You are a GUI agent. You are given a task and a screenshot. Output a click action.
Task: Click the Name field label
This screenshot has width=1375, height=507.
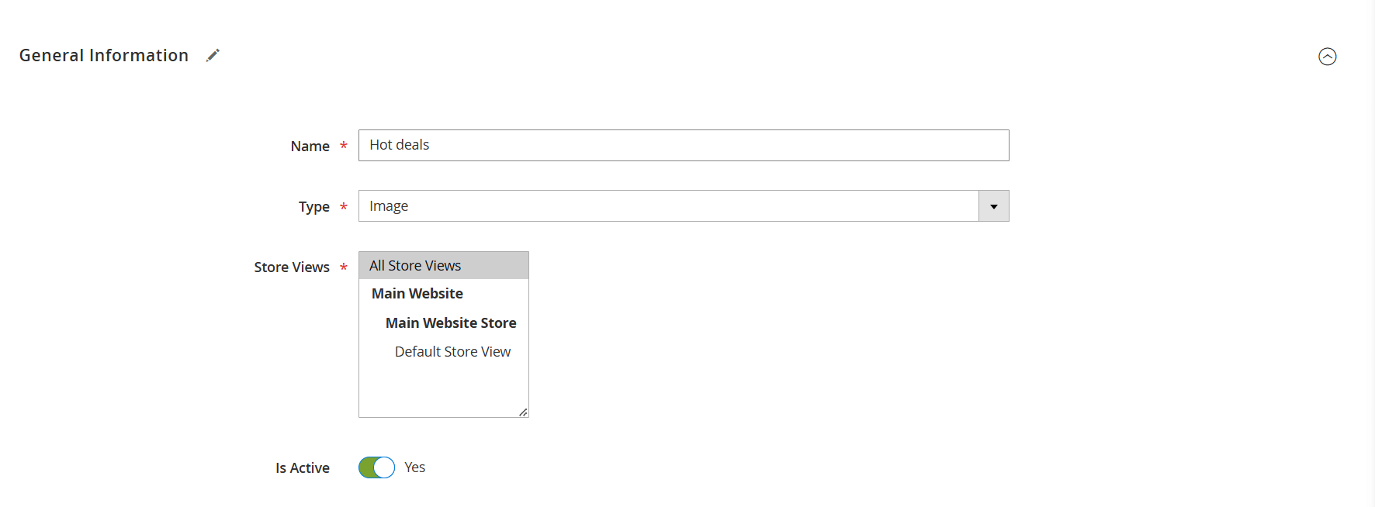[x=310, y=147]
